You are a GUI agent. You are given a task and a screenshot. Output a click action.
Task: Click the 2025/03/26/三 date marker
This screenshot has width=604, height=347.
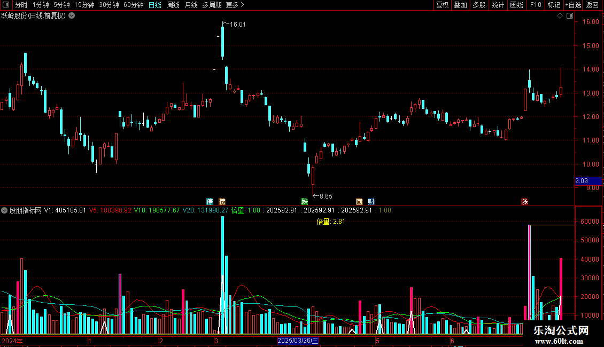pos(298,341)
